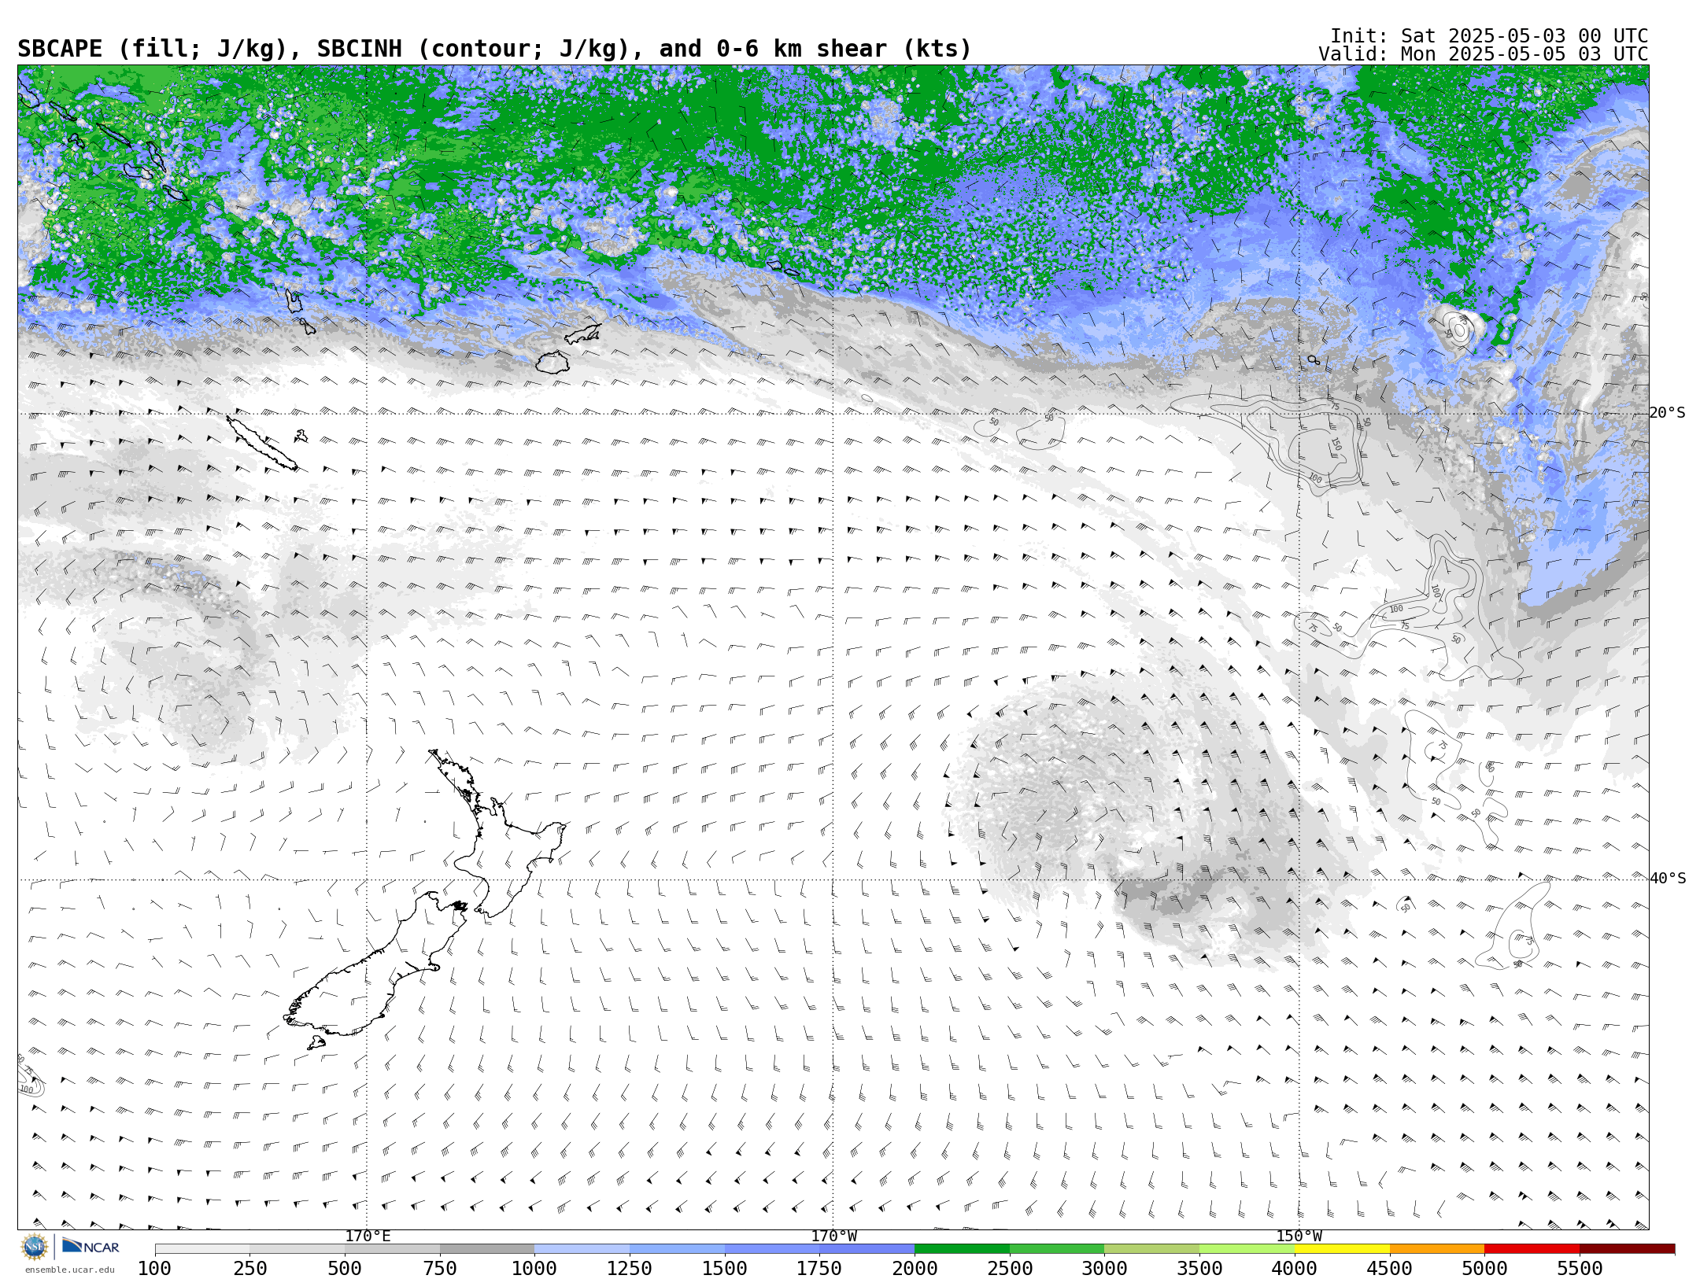This screenshot has width=1700, height=1279.
Task: Click the colorbar label 100
Action: point(154,1268)
